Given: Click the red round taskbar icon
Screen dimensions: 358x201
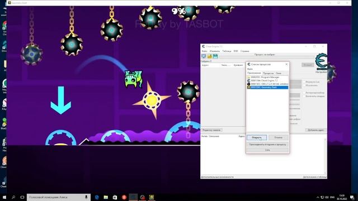Looking at the screenshot, I should click(124, 197).
